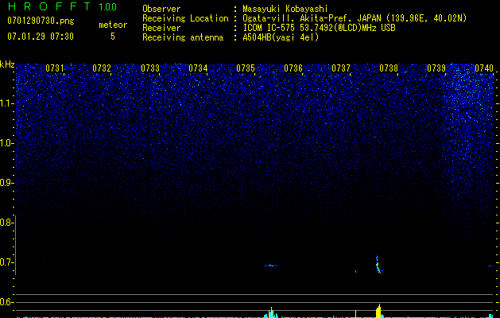Select the timestamp 07.01.29 07:30
Screen dimensions: 500x318
41,37
